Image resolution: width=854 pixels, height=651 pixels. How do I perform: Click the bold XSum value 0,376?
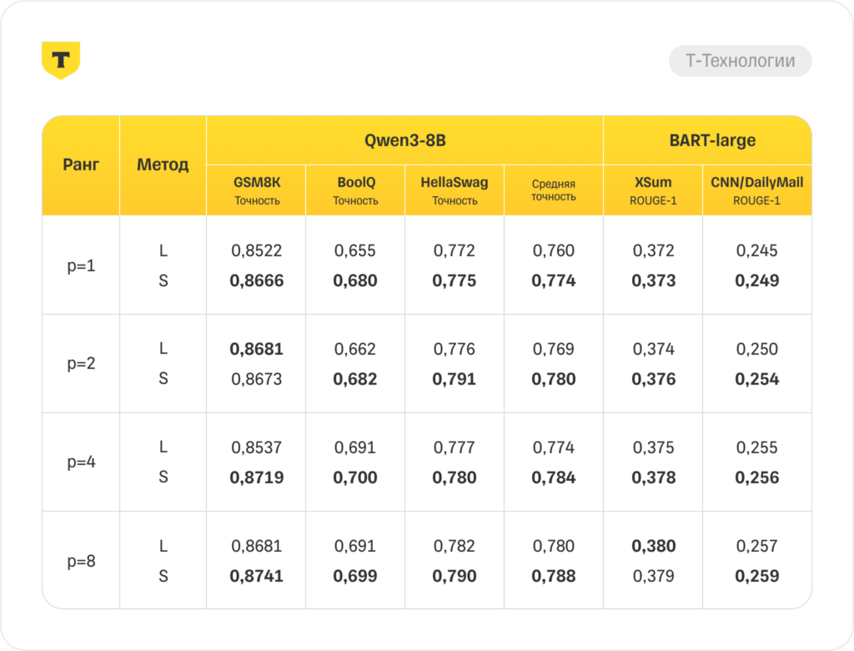(654, 379)
